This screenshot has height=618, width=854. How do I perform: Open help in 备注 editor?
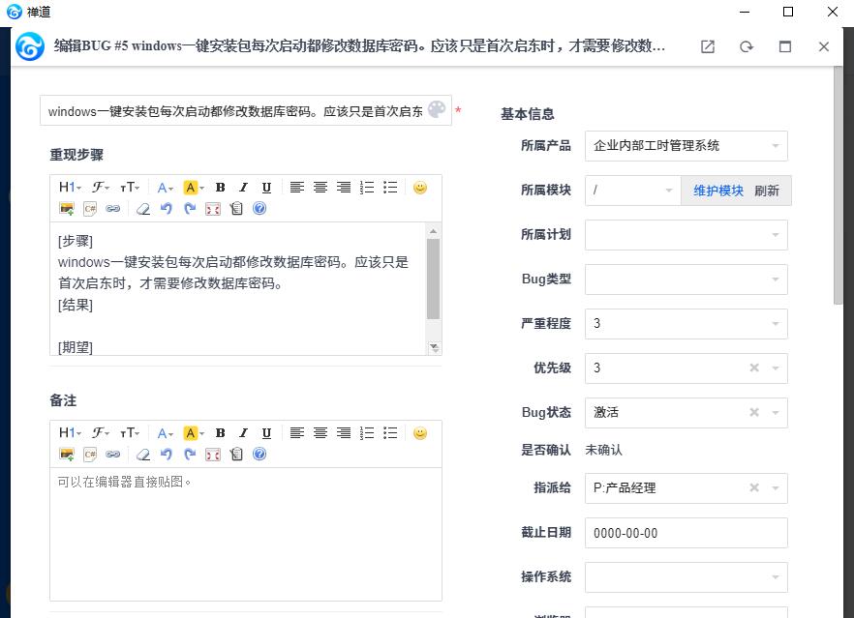point(259,454)
